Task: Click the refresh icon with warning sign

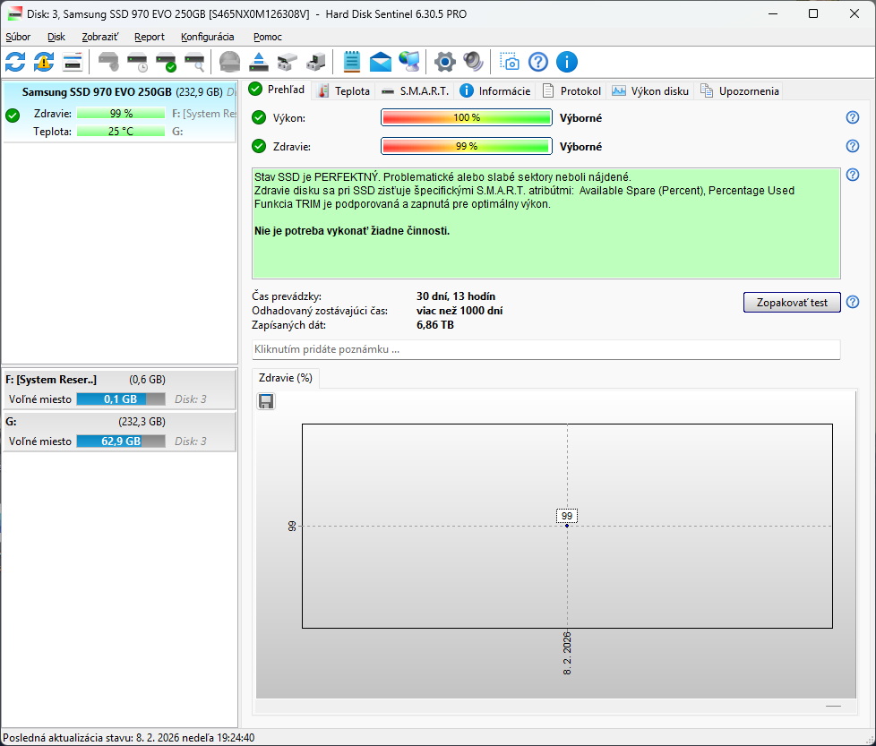Action: (44, 62)
